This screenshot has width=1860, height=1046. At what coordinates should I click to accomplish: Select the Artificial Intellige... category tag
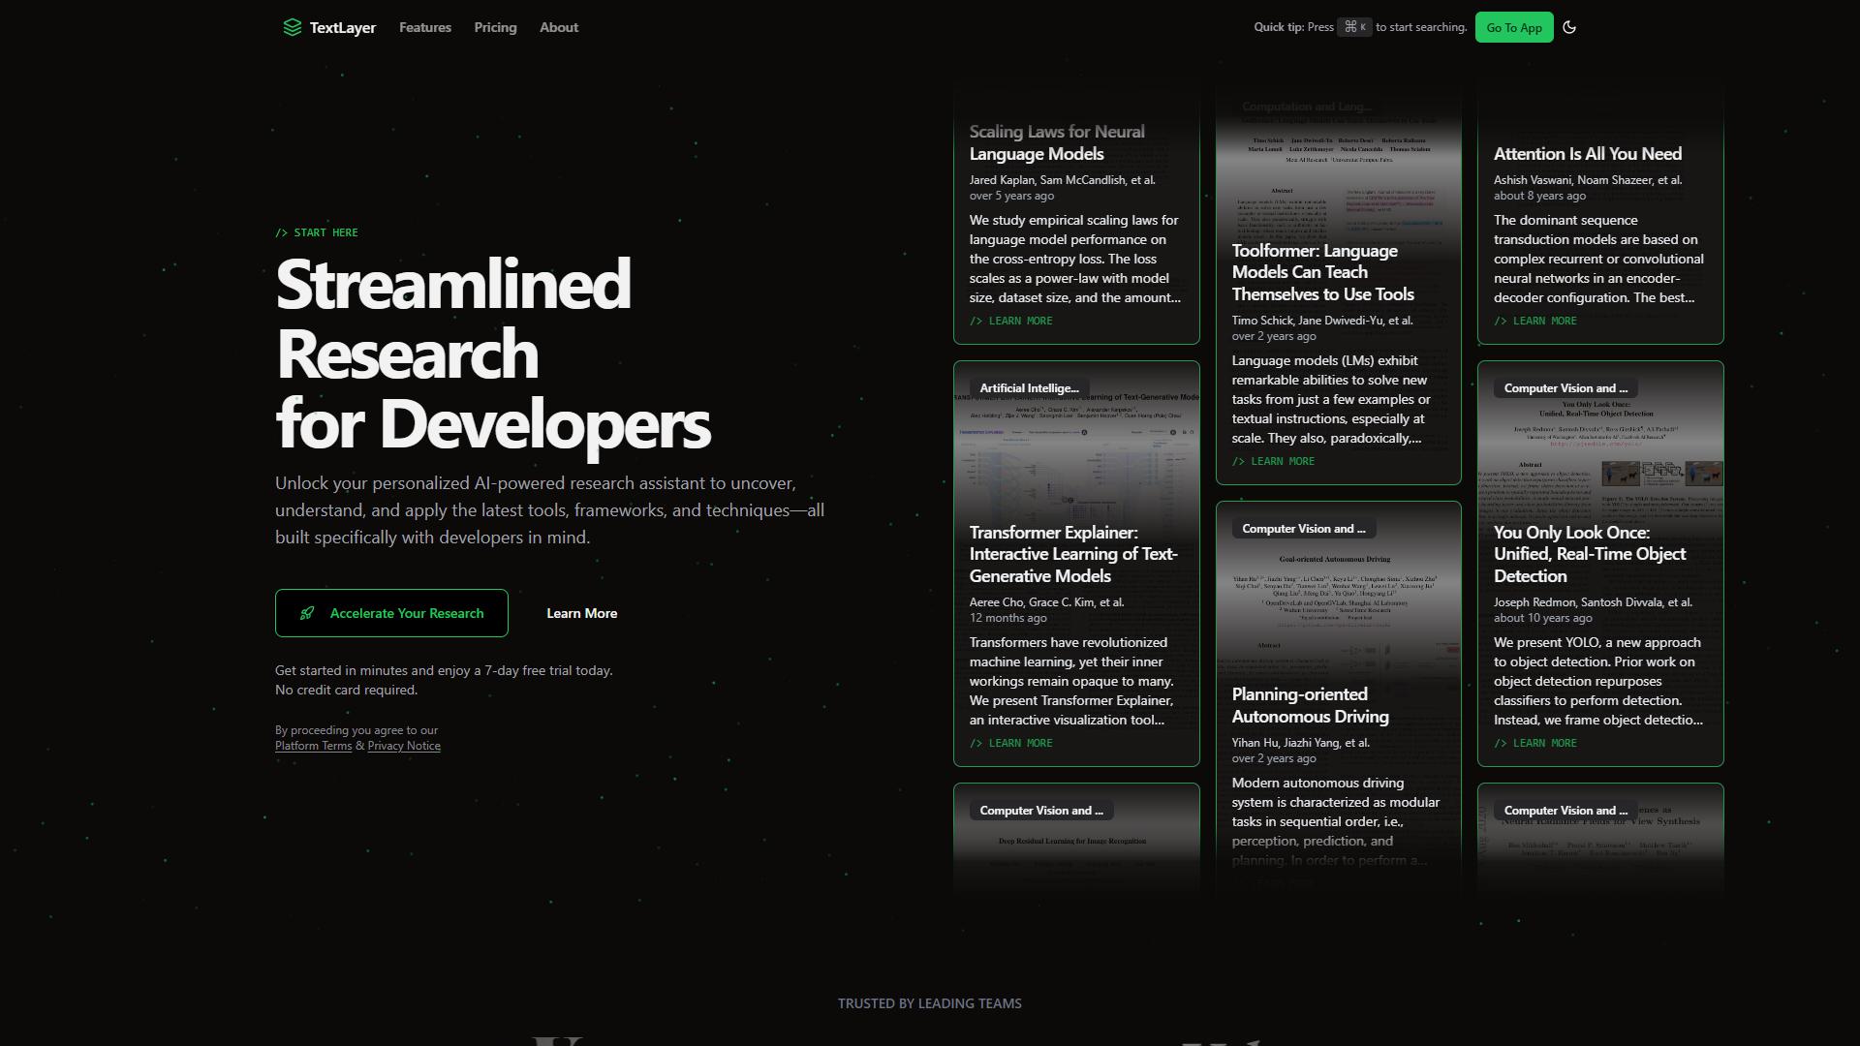pos(1029,388)
